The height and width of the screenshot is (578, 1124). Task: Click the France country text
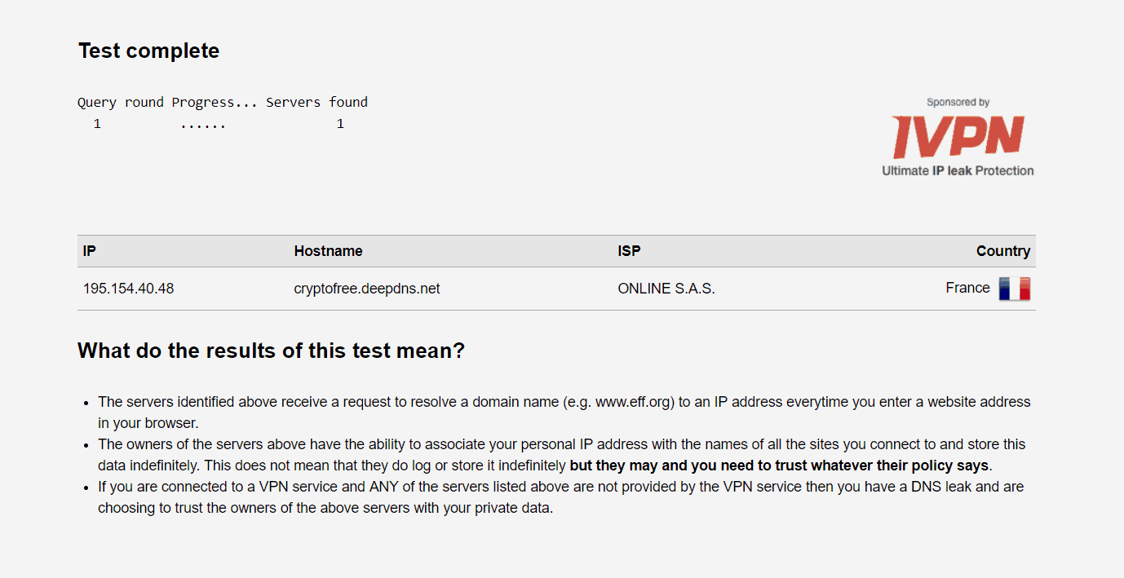pyautogui.click(x=967, y=288)
